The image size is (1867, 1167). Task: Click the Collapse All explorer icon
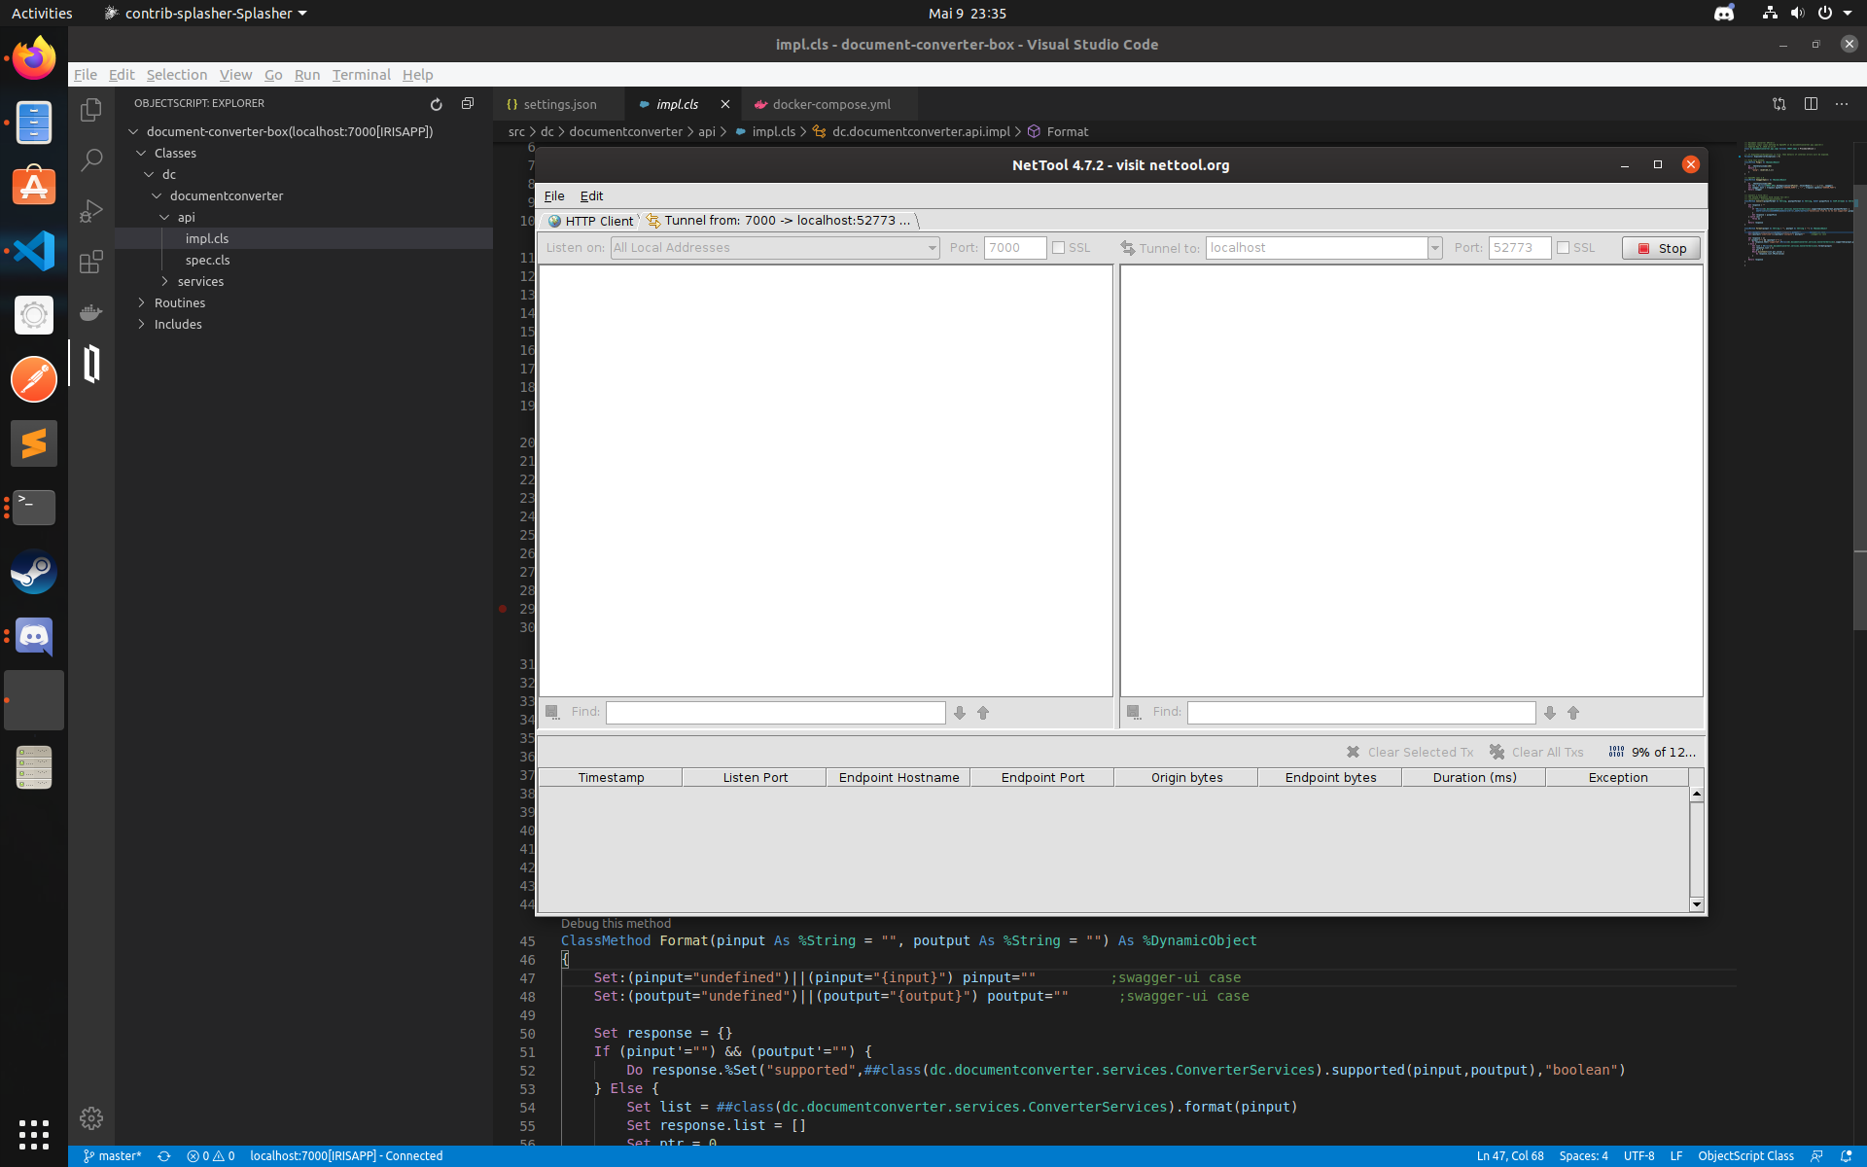(468, 104)
